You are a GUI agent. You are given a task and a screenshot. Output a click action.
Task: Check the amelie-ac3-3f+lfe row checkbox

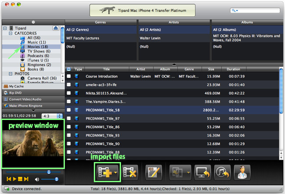coord(69,85)
